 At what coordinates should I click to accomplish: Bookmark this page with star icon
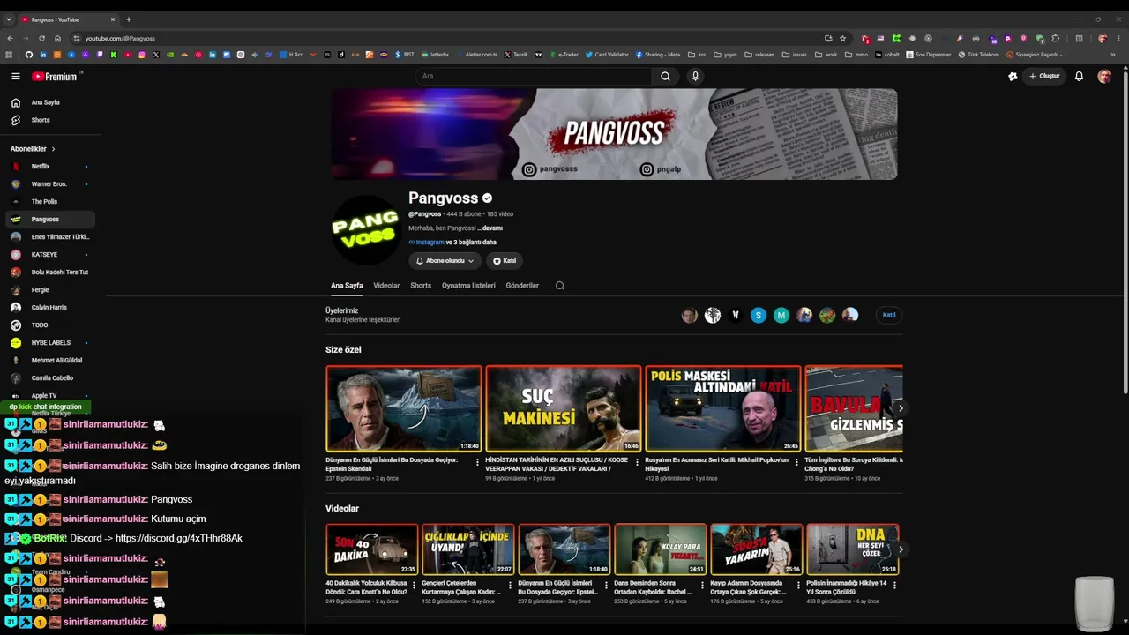click(842, 39)
